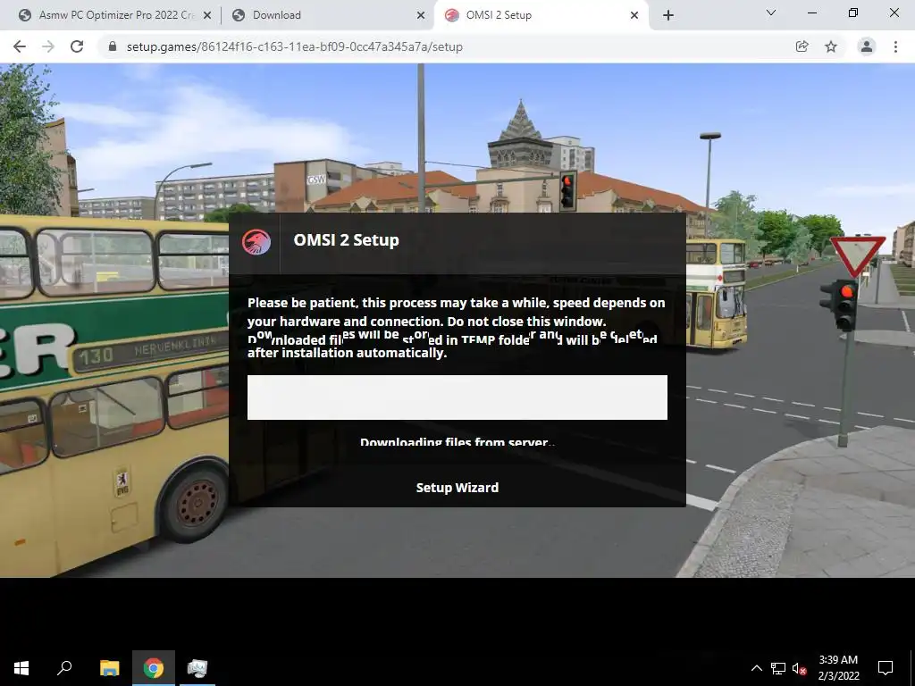This screenshot has width=915, height=686.
Task: Click the muted volume tray icon
Action: [x=800, y=668]
